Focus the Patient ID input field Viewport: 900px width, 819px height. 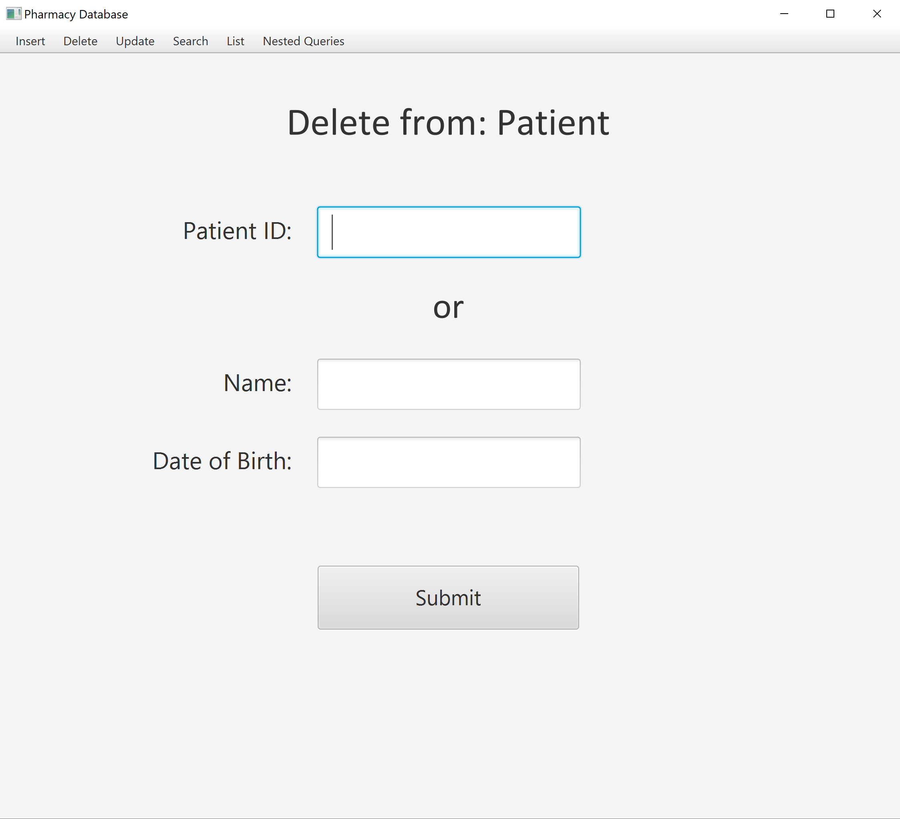(449, 232)
